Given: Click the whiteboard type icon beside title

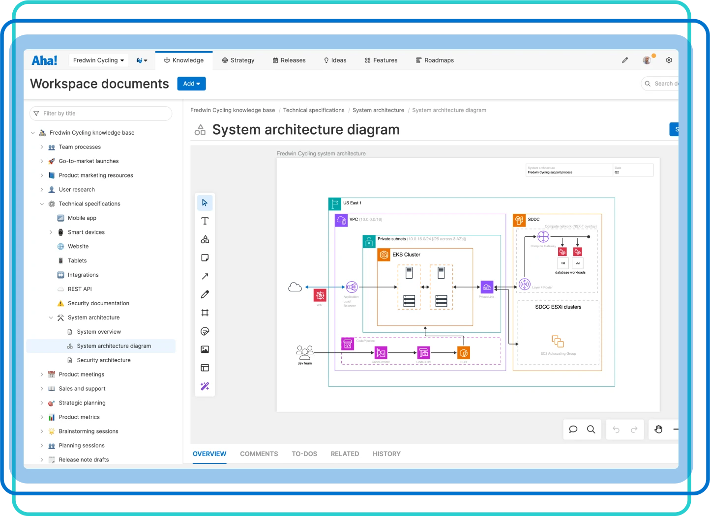Looking at the screenshot, I should [x=200, y=130].
